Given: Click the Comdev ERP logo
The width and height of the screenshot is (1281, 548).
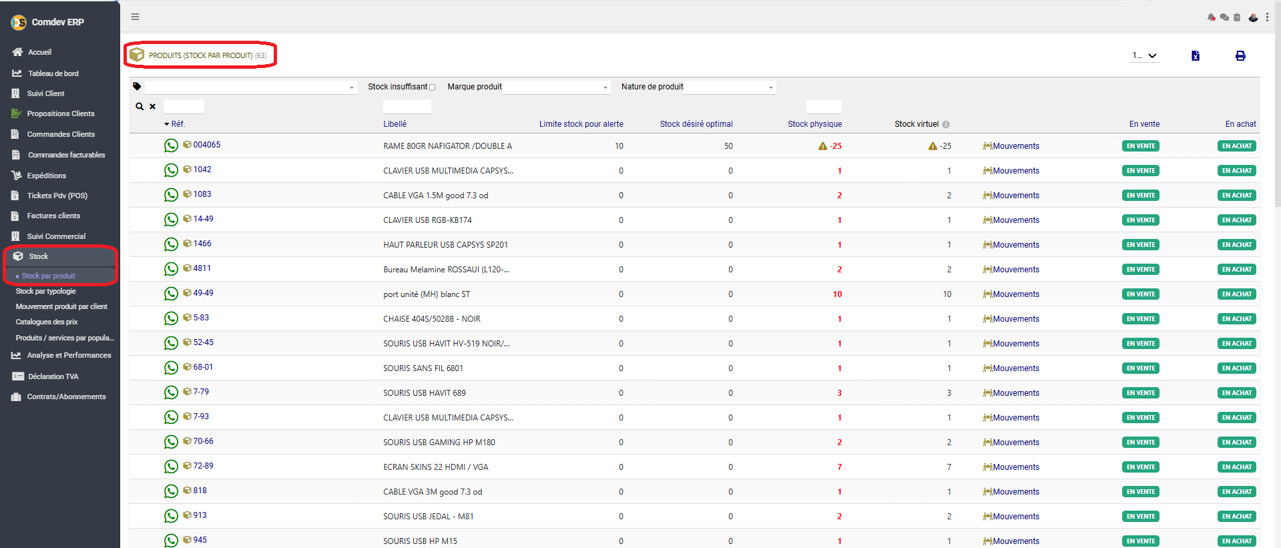Looking at the screenshot, I should pyautogui.click(x=19, y=22).
